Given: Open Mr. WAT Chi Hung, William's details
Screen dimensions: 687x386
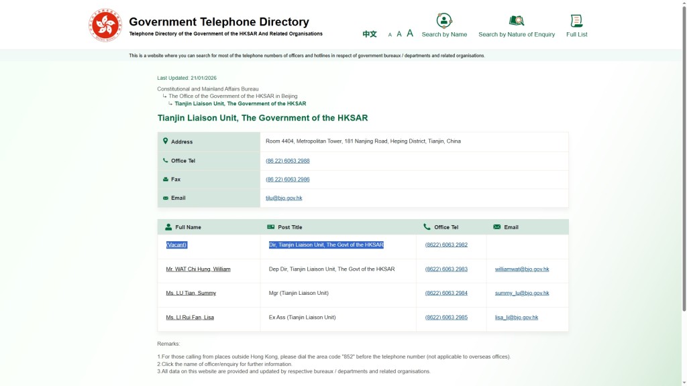Looking at the screenshot, I should click(x=198, y=269).
